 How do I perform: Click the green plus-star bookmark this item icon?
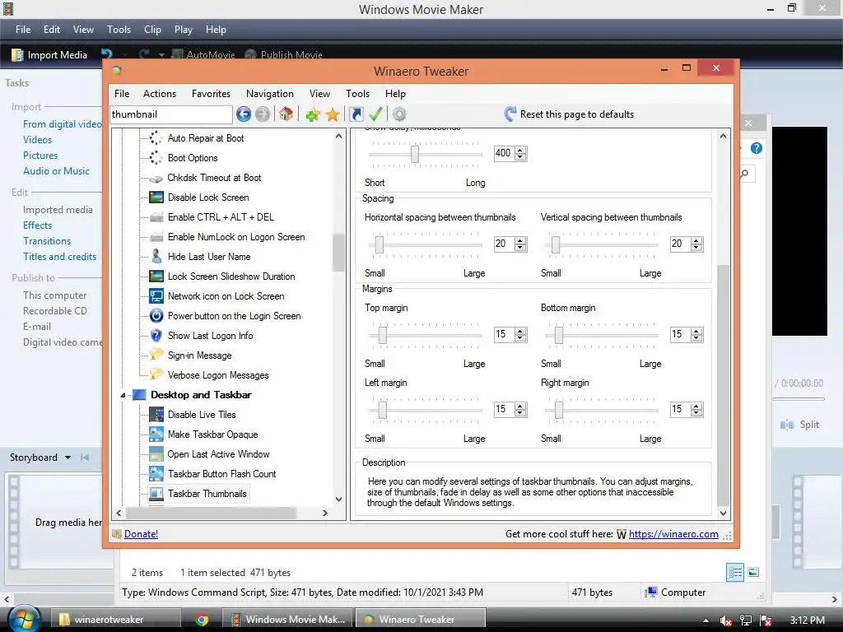click(x=313, y=114)
